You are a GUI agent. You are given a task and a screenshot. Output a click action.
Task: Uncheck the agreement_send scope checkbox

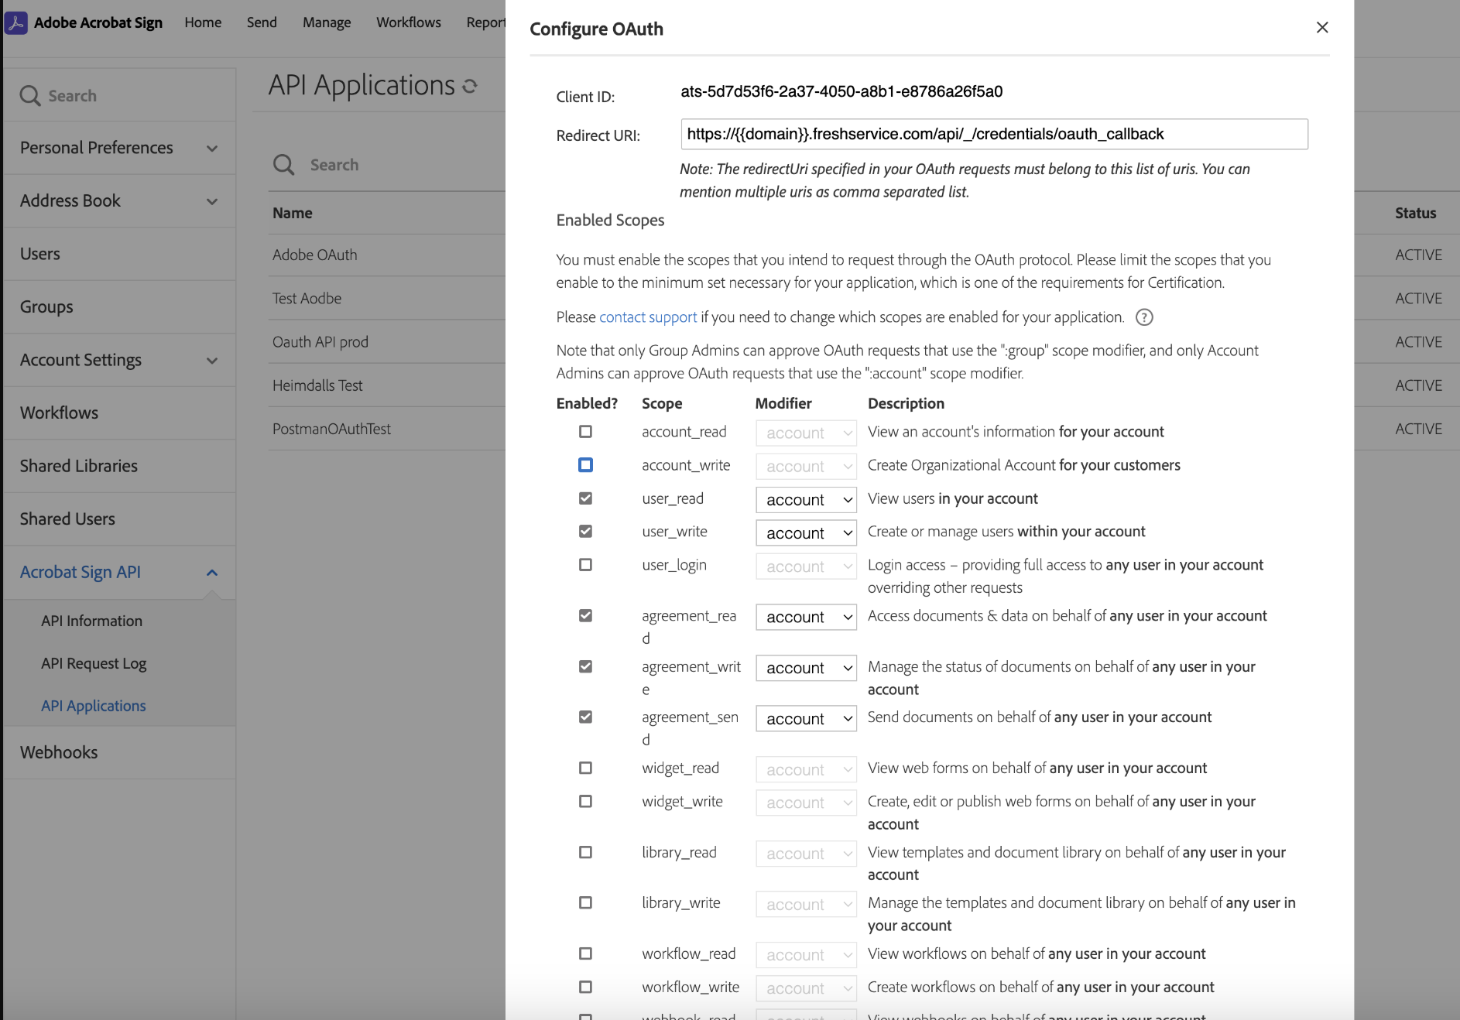(585, 717)
